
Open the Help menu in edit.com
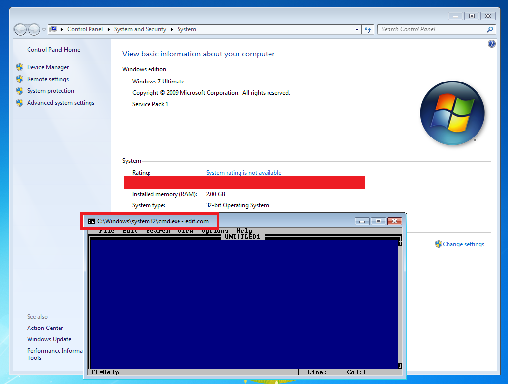(x=244, y=231)
